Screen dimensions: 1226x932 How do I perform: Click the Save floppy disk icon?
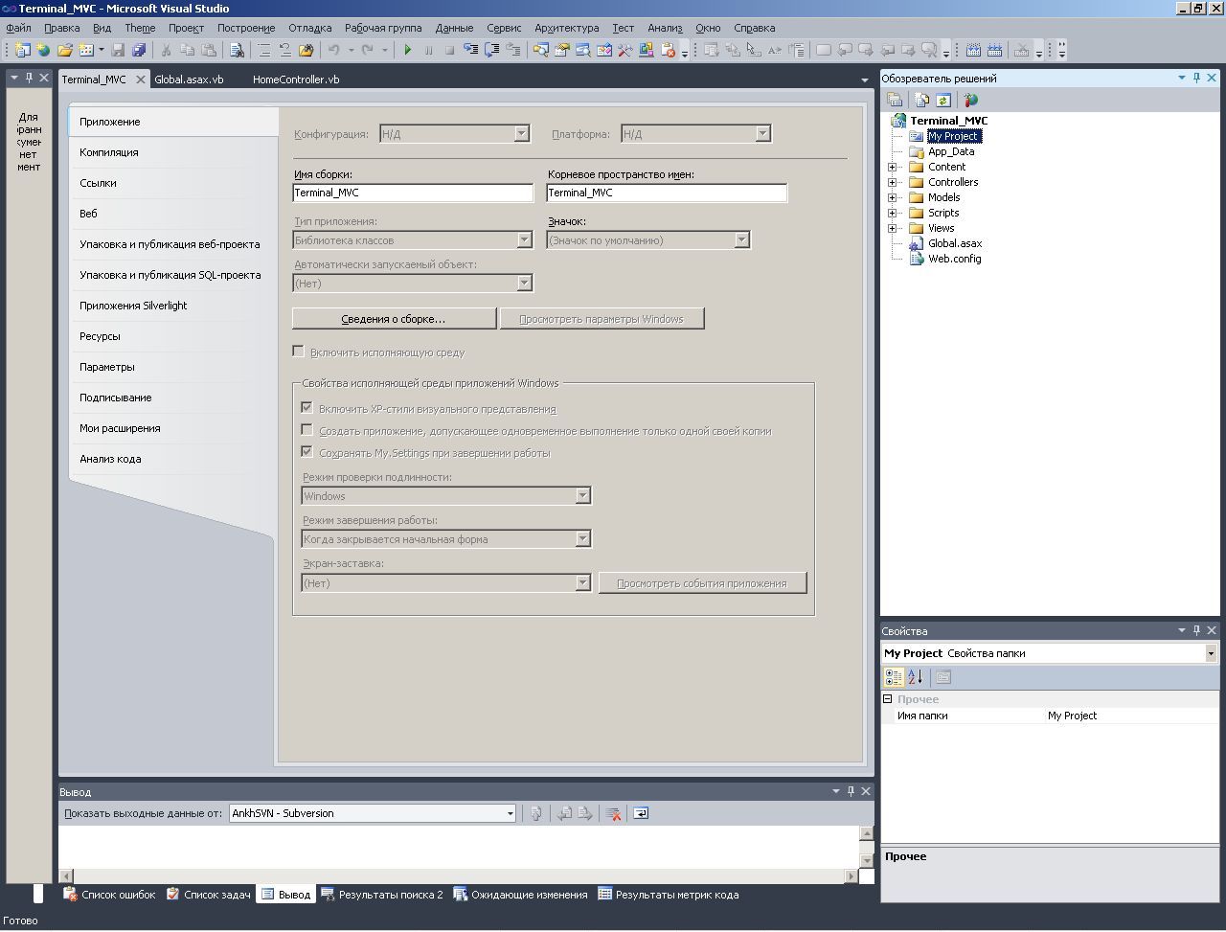click(119, 50)
